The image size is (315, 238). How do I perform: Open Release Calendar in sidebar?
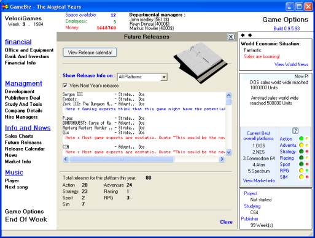point(25,149)
